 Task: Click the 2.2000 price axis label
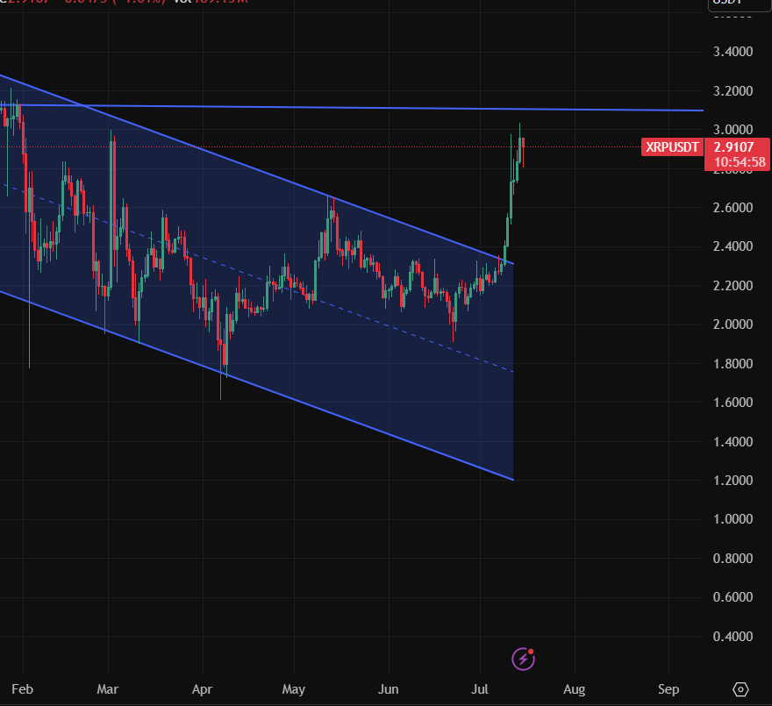pos(733,286)
